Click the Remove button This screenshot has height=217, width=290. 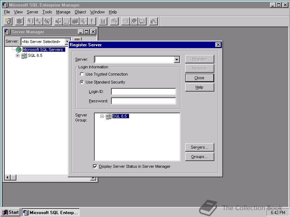point(200,68)
